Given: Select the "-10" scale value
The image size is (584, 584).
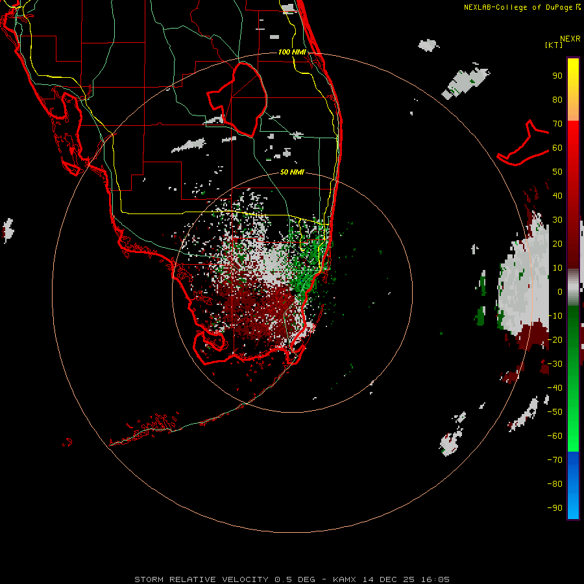Looking at the screenshot, I should pos(555,316).
